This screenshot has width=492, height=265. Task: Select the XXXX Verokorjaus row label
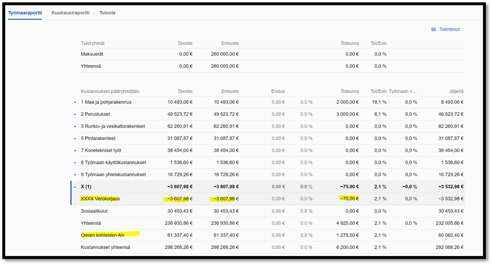100,199
